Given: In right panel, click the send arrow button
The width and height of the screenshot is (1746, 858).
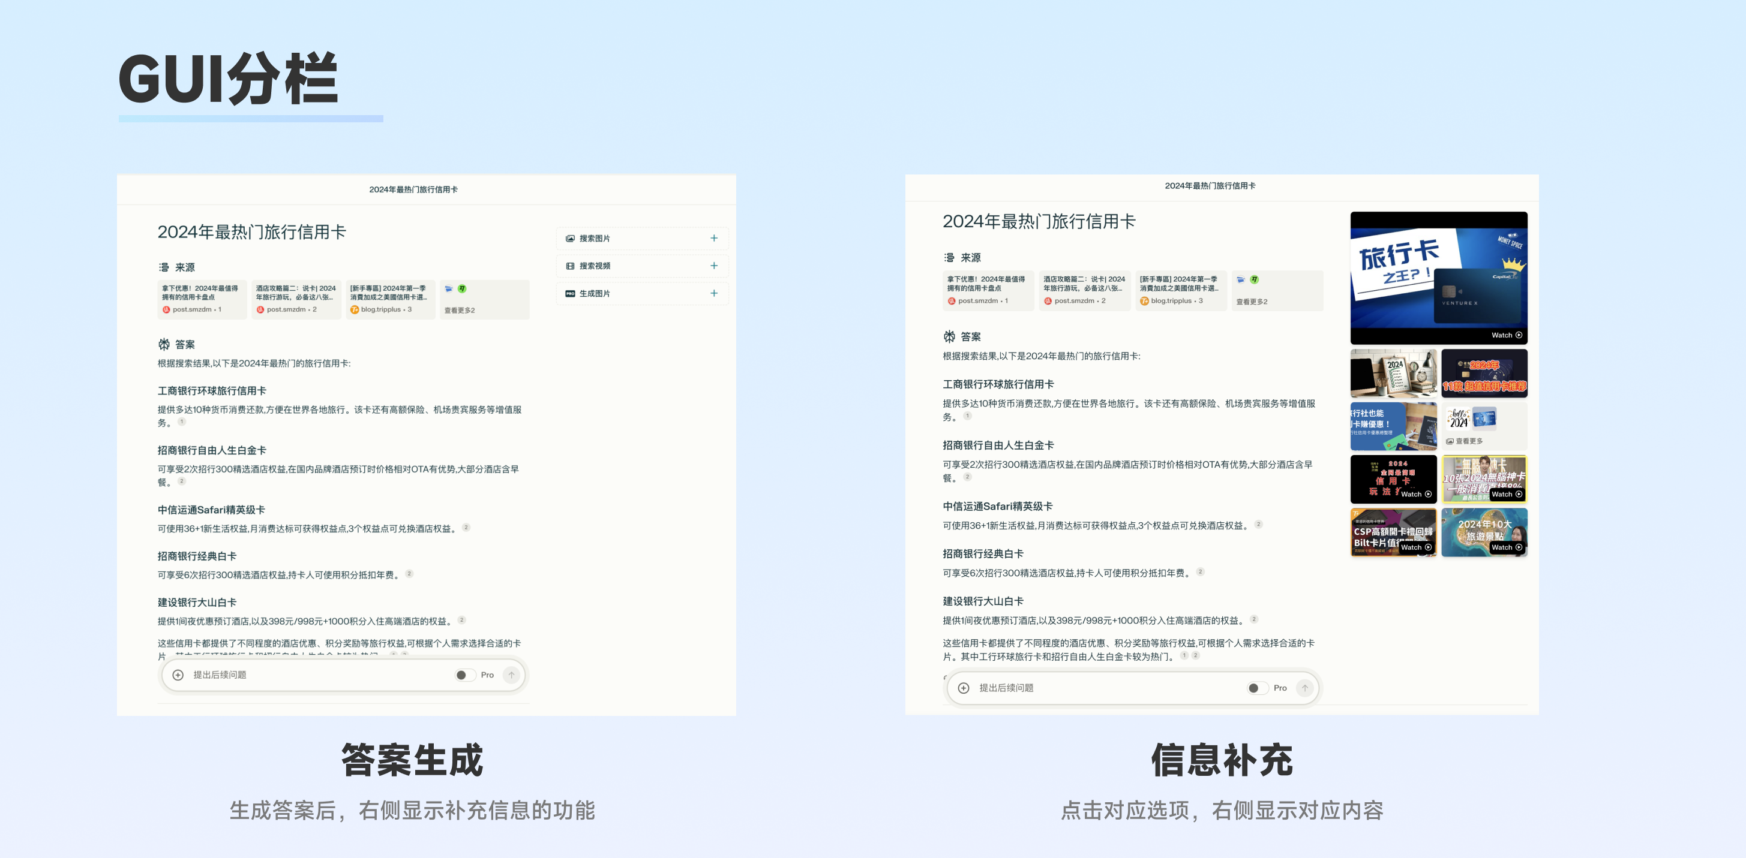Looking at the screenshot, I should (1305, 688).
